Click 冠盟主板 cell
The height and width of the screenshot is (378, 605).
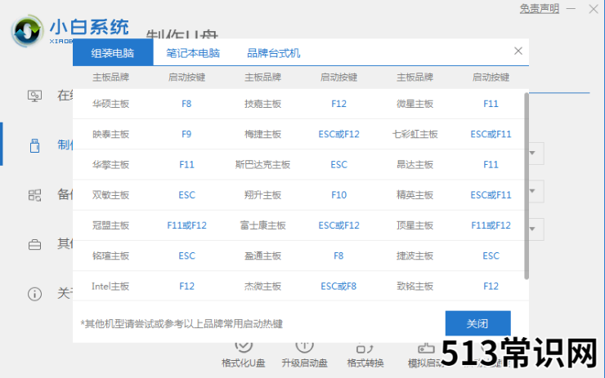110,225
